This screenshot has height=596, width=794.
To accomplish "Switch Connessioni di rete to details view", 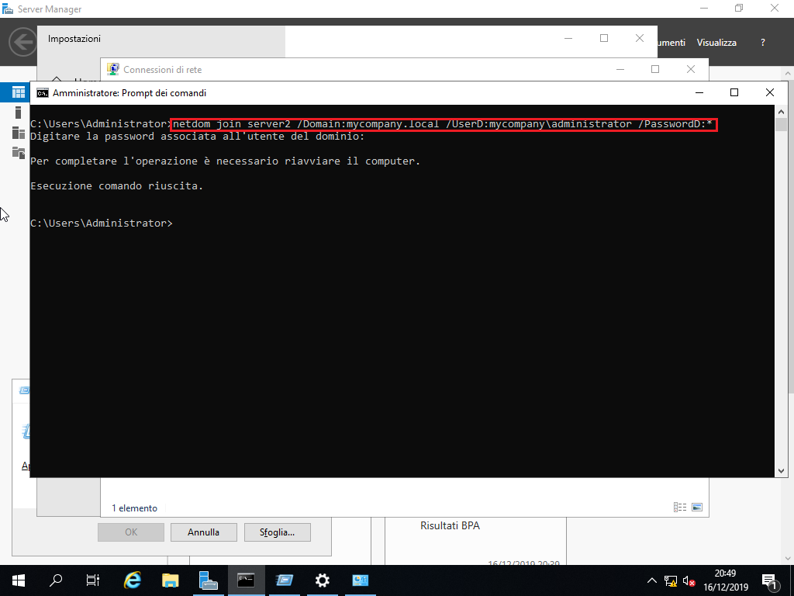I will pos(680,507).
